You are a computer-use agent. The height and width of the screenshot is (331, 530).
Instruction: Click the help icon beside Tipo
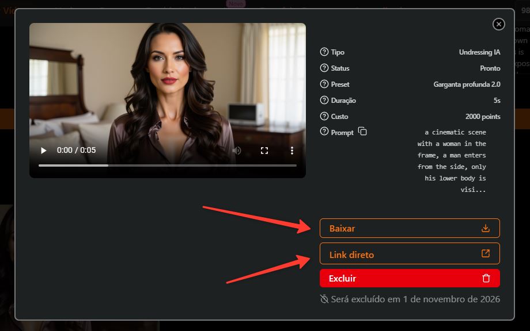click(x=324, y=52)
